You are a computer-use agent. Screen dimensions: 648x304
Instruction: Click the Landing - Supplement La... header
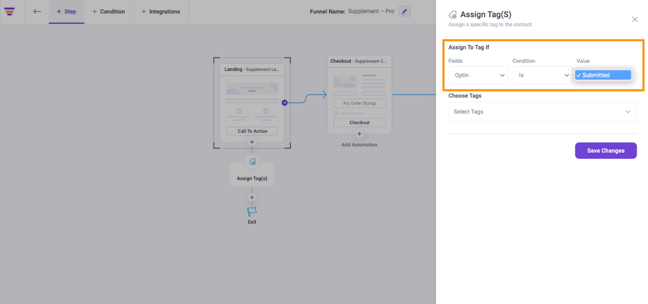[252, 70]
